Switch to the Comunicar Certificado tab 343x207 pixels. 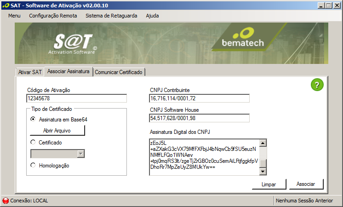(119, 72)
